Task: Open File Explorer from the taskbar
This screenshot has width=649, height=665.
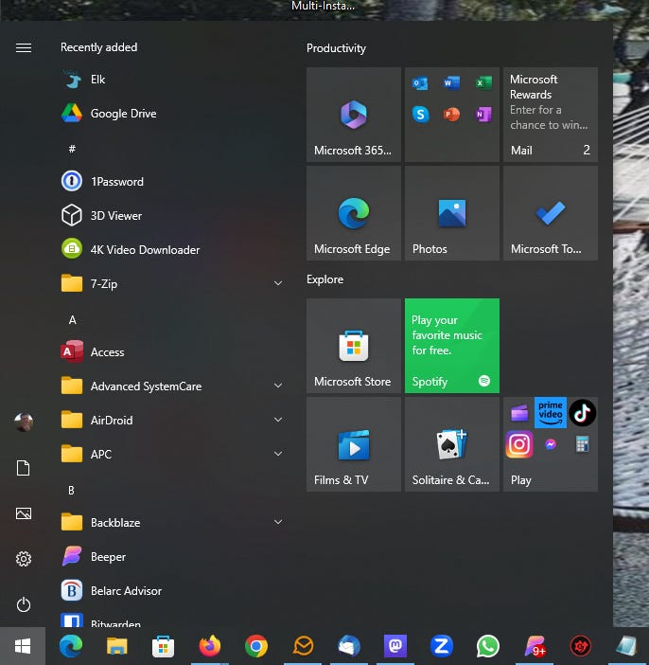Action: 117,646
